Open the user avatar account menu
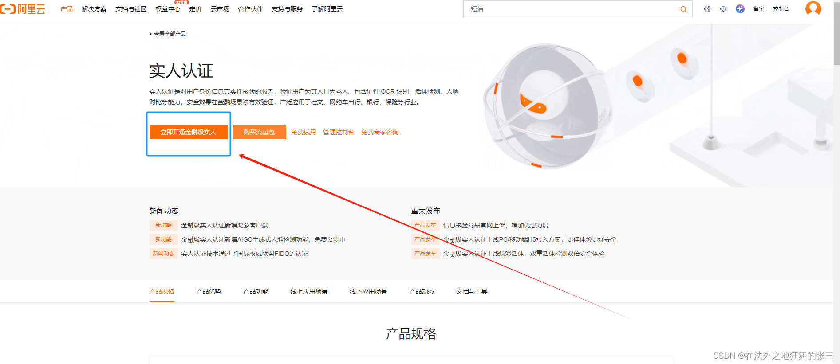 813,8
